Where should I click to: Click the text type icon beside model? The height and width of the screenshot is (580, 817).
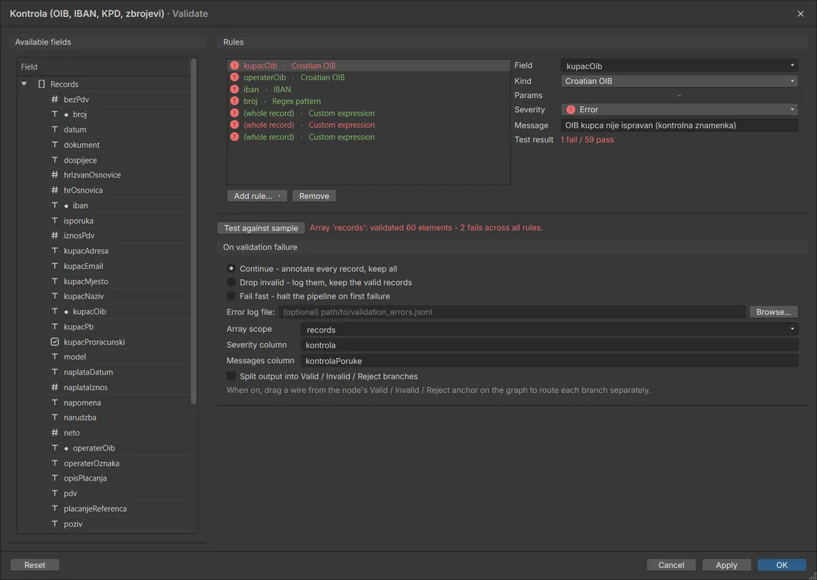[55, 357]
